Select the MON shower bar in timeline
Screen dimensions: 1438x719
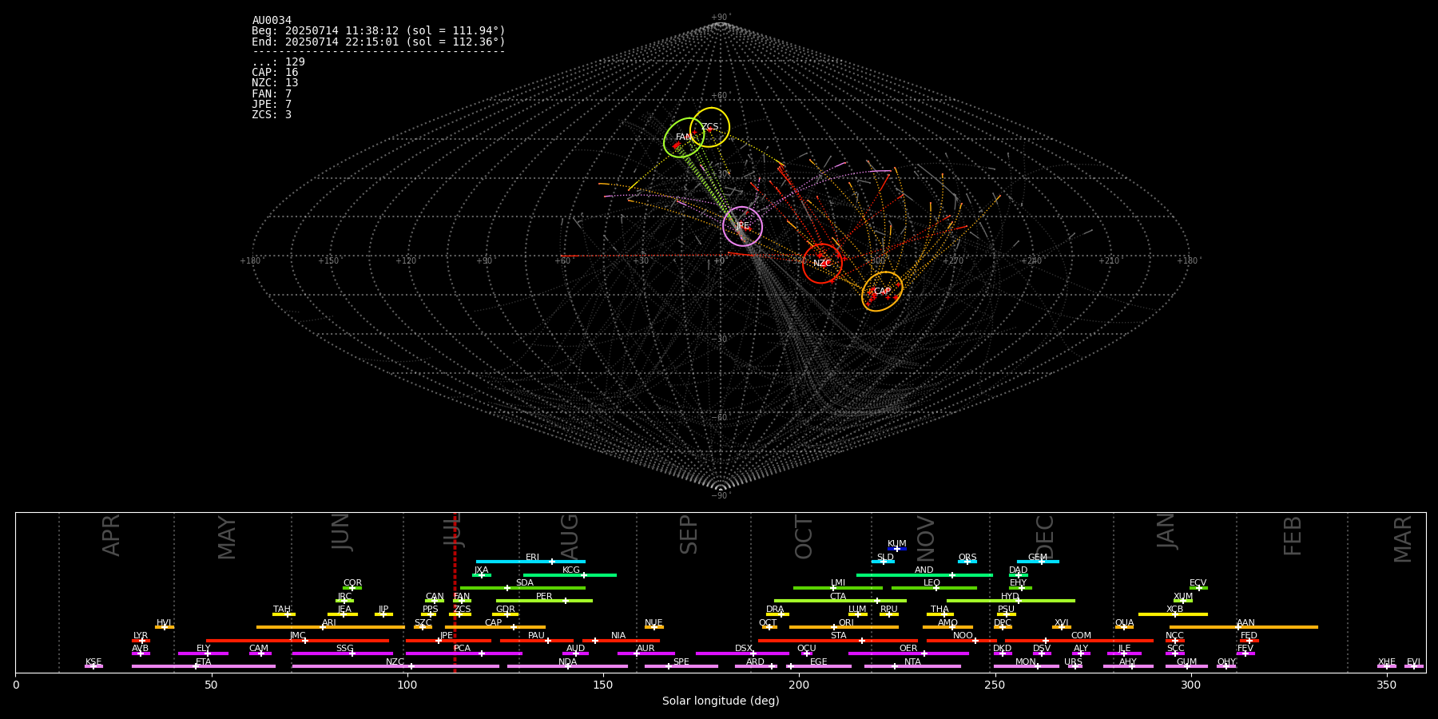pyautogui.click(x=1026, y=666)
